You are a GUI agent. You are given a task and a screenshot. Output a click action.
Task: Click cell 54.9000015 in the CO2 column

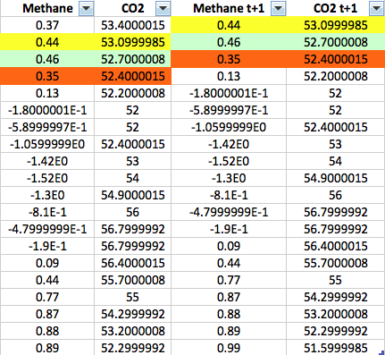(x=133, y=195)
